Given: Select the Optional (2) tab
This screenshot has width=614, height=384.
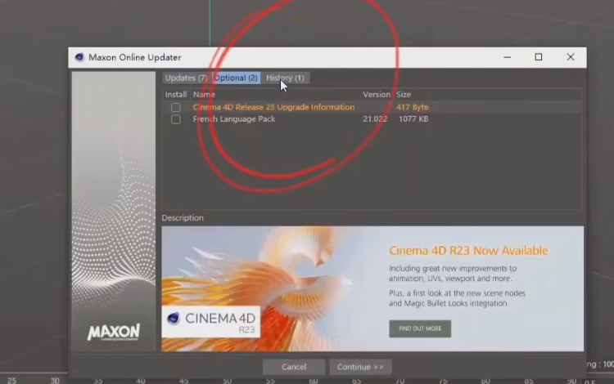Looking at the screenshot, I should pyautogui.click(x=236, y=78).
